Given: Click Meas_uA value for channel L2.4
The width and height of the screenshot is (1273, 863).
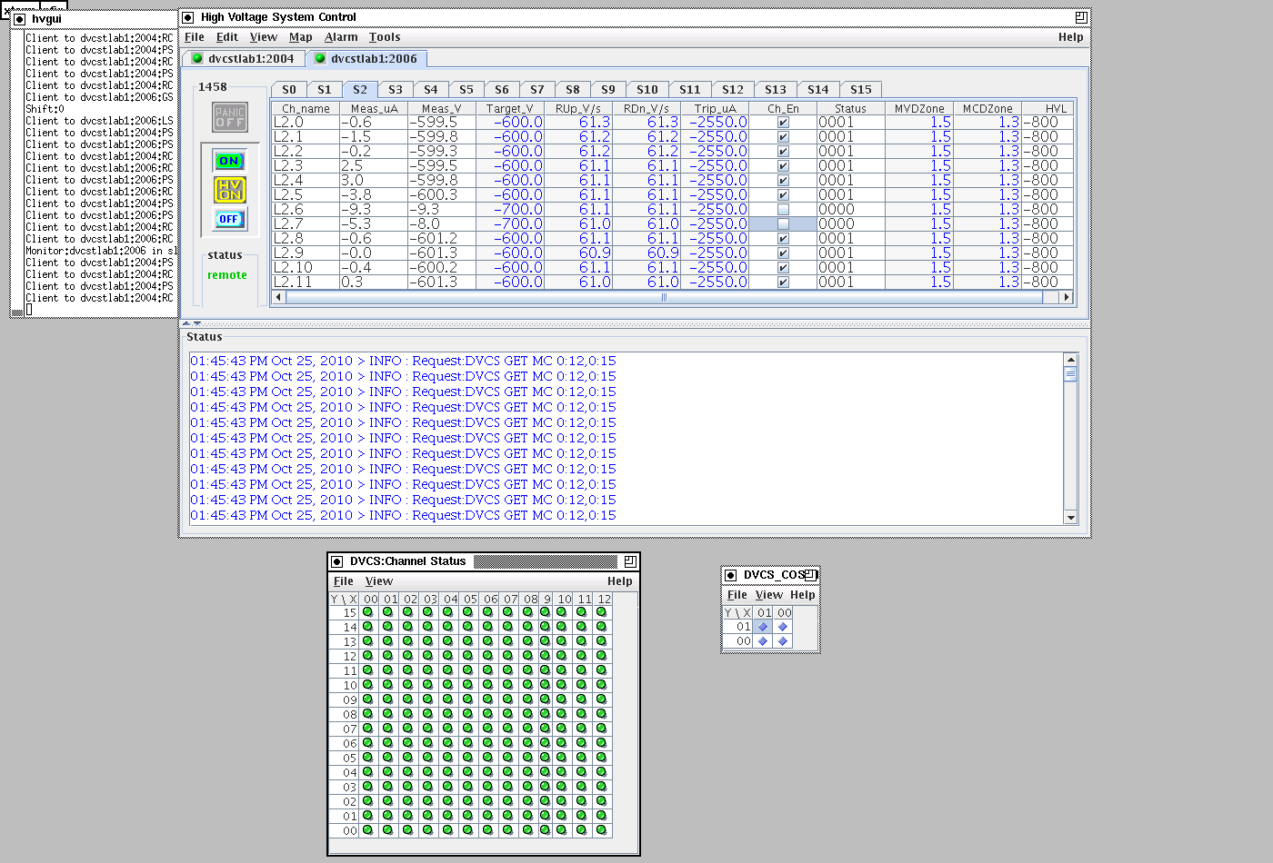Looking at the screenshot, I should point(374,181).
